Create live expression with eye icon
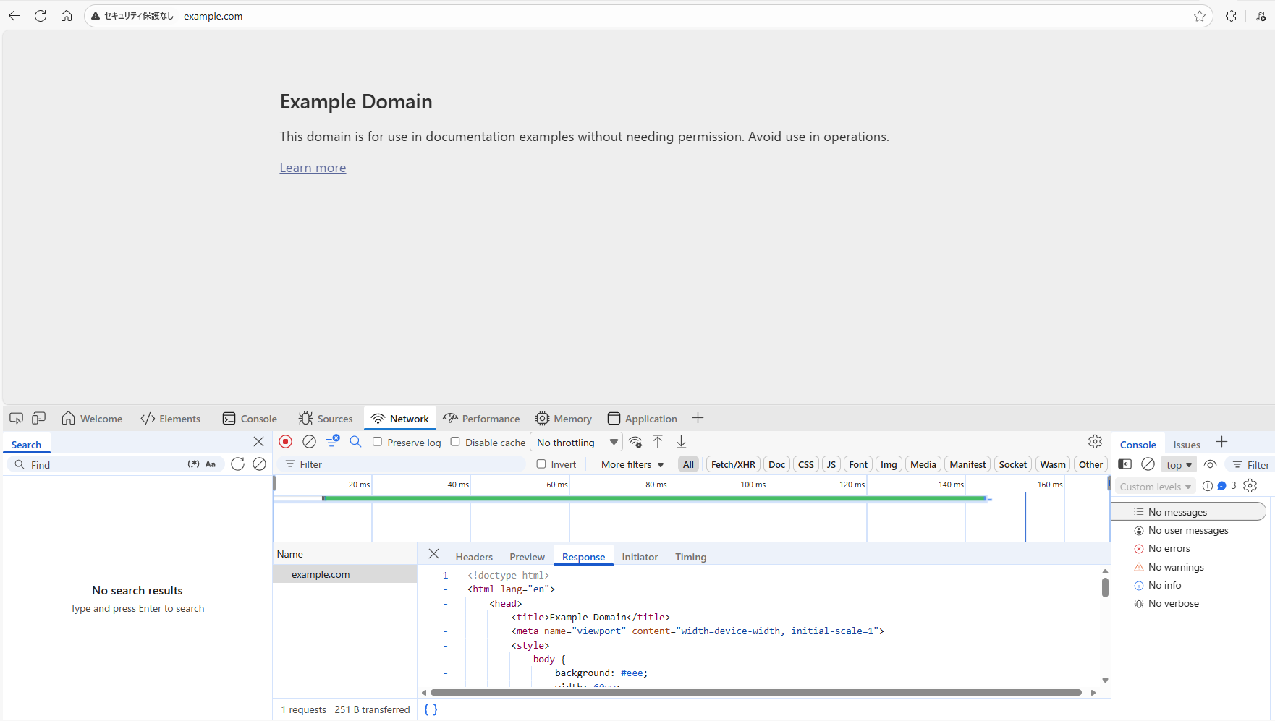1275x721 pixels. (1211, 464)
